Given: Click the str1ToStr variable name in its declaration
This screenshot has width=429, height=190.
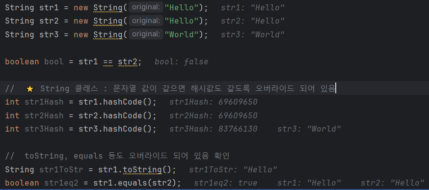Looking at the screenshot, I should coord(61,170).
